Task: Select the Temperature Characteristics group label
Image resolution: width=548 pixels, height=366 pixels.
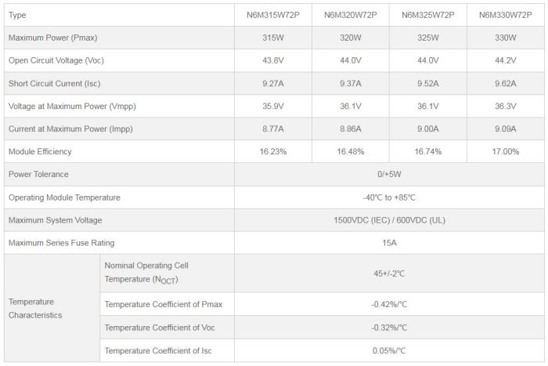Action: tap(35, 308)
